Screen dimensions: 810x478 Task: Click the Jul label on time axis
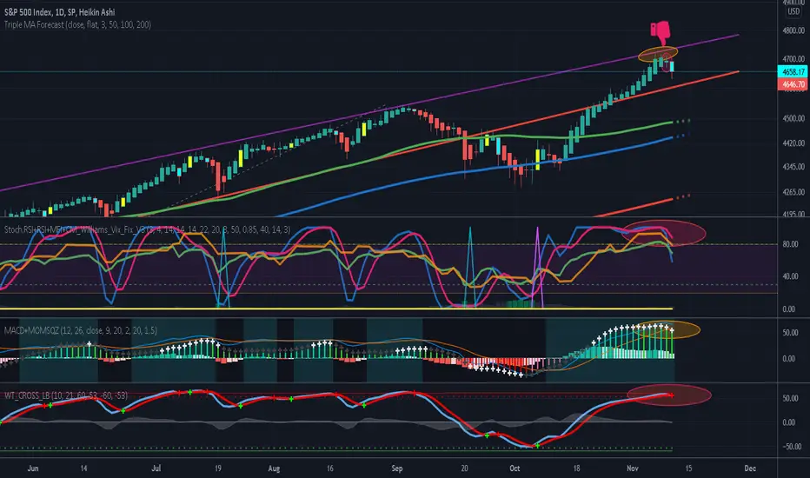[156, 468]
